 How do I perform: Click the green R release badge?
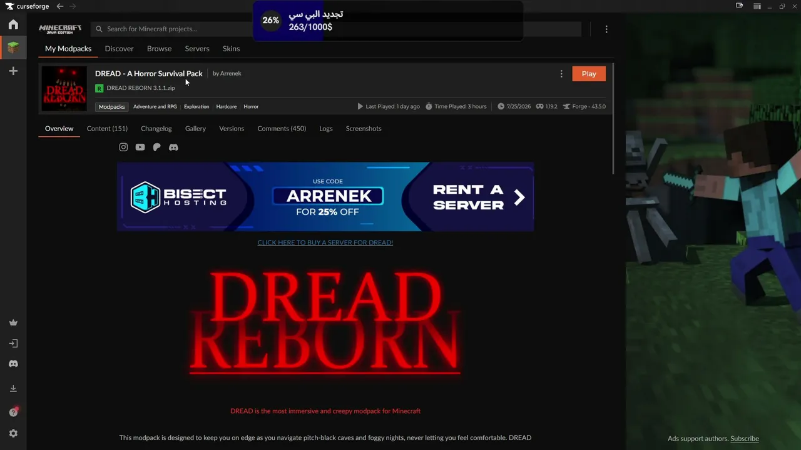tap(99, 88)
